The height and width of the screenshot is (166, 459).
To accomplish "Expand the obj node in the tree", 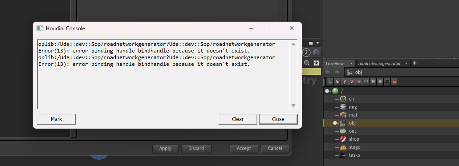I will tap(335, 123).
